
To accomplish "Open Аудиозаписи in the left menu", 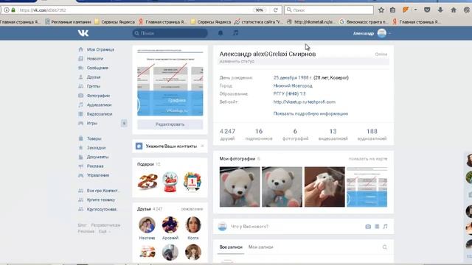I will [x=99, y=105].
